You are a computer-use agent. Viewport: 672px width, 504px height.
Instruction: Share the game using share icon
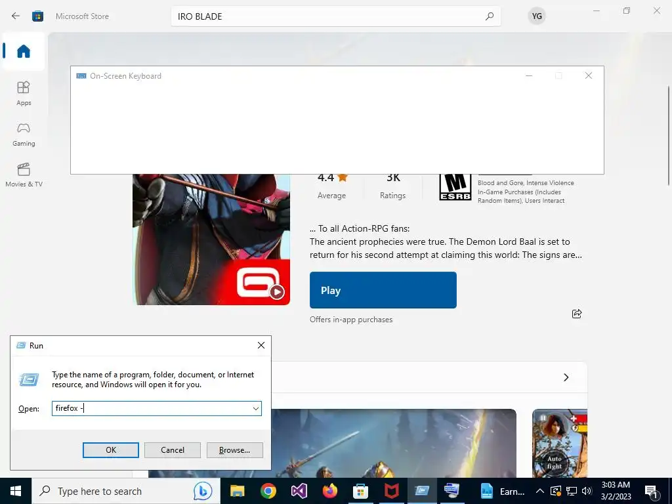(577, 314)
